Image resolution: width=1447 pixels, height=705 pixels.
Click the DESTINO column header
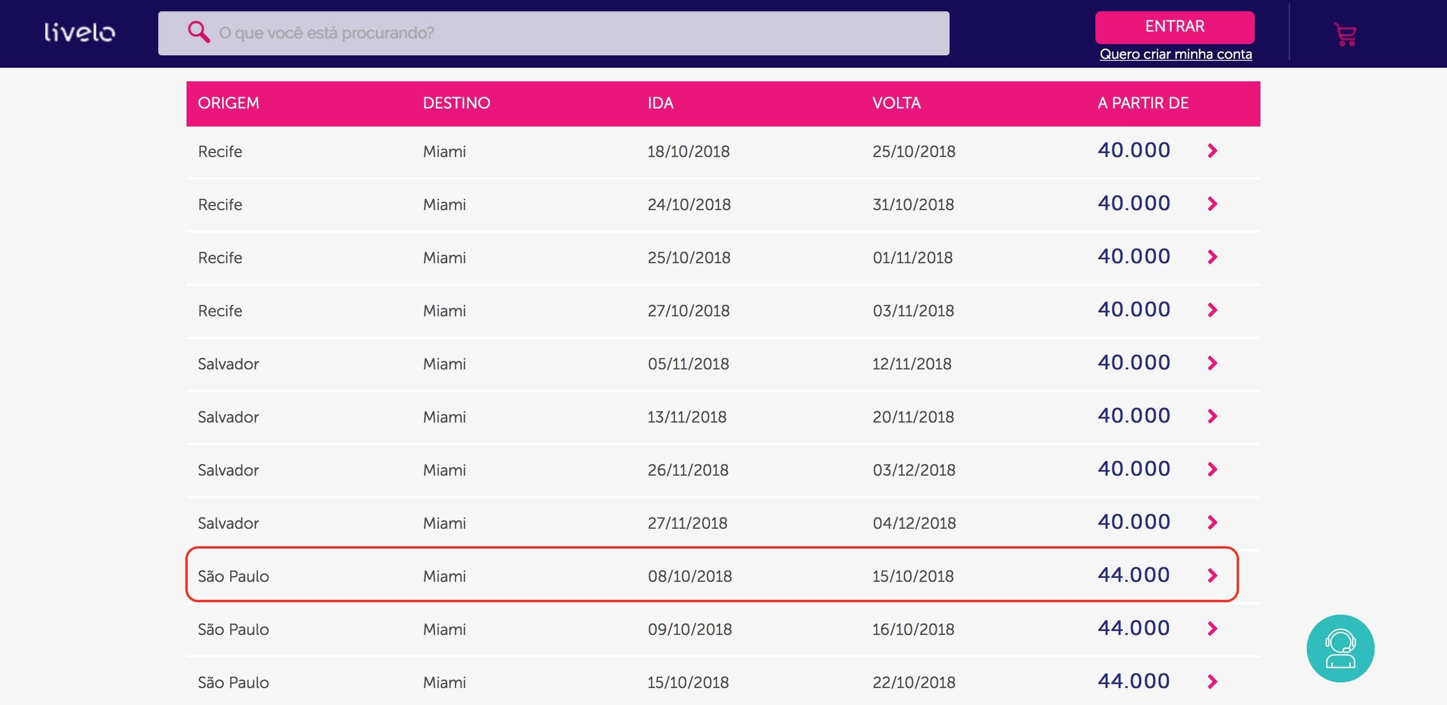coord(457,103)
